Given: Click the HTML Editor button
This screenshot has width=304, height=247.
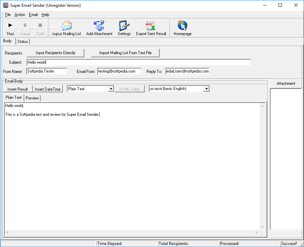Looking at the screenshot, I should (130, 89).
